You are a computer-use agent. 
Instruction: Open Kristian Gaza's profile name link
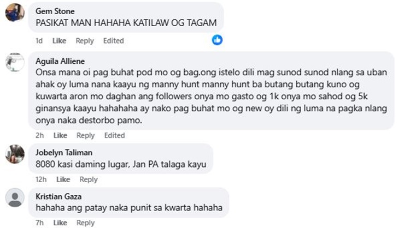point(58,196)
